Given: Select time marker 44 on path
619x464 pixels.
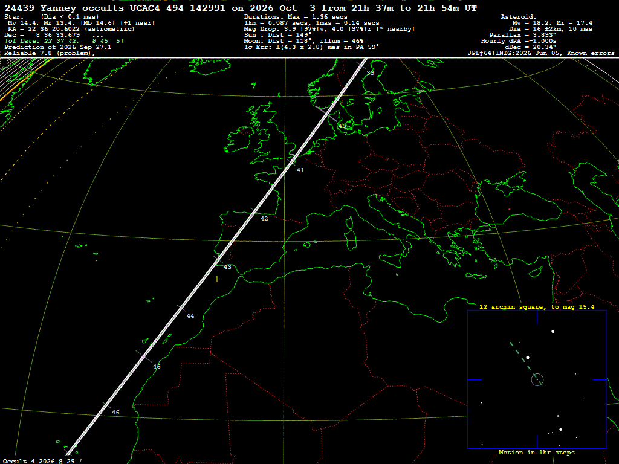Looking at the screenshot, I should pos(190,315).
